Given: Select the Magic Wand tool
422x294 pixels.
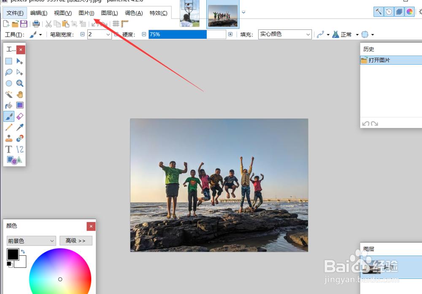Looking at the screenshot, I should (8, 94).
